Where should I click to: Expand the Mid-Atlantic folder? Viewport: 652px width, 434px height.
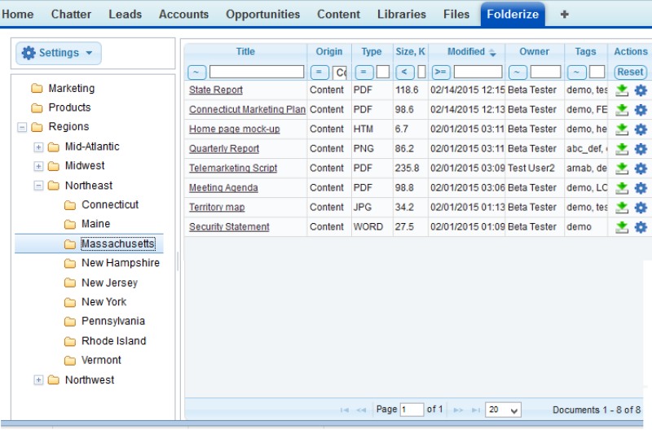(38, 147)
